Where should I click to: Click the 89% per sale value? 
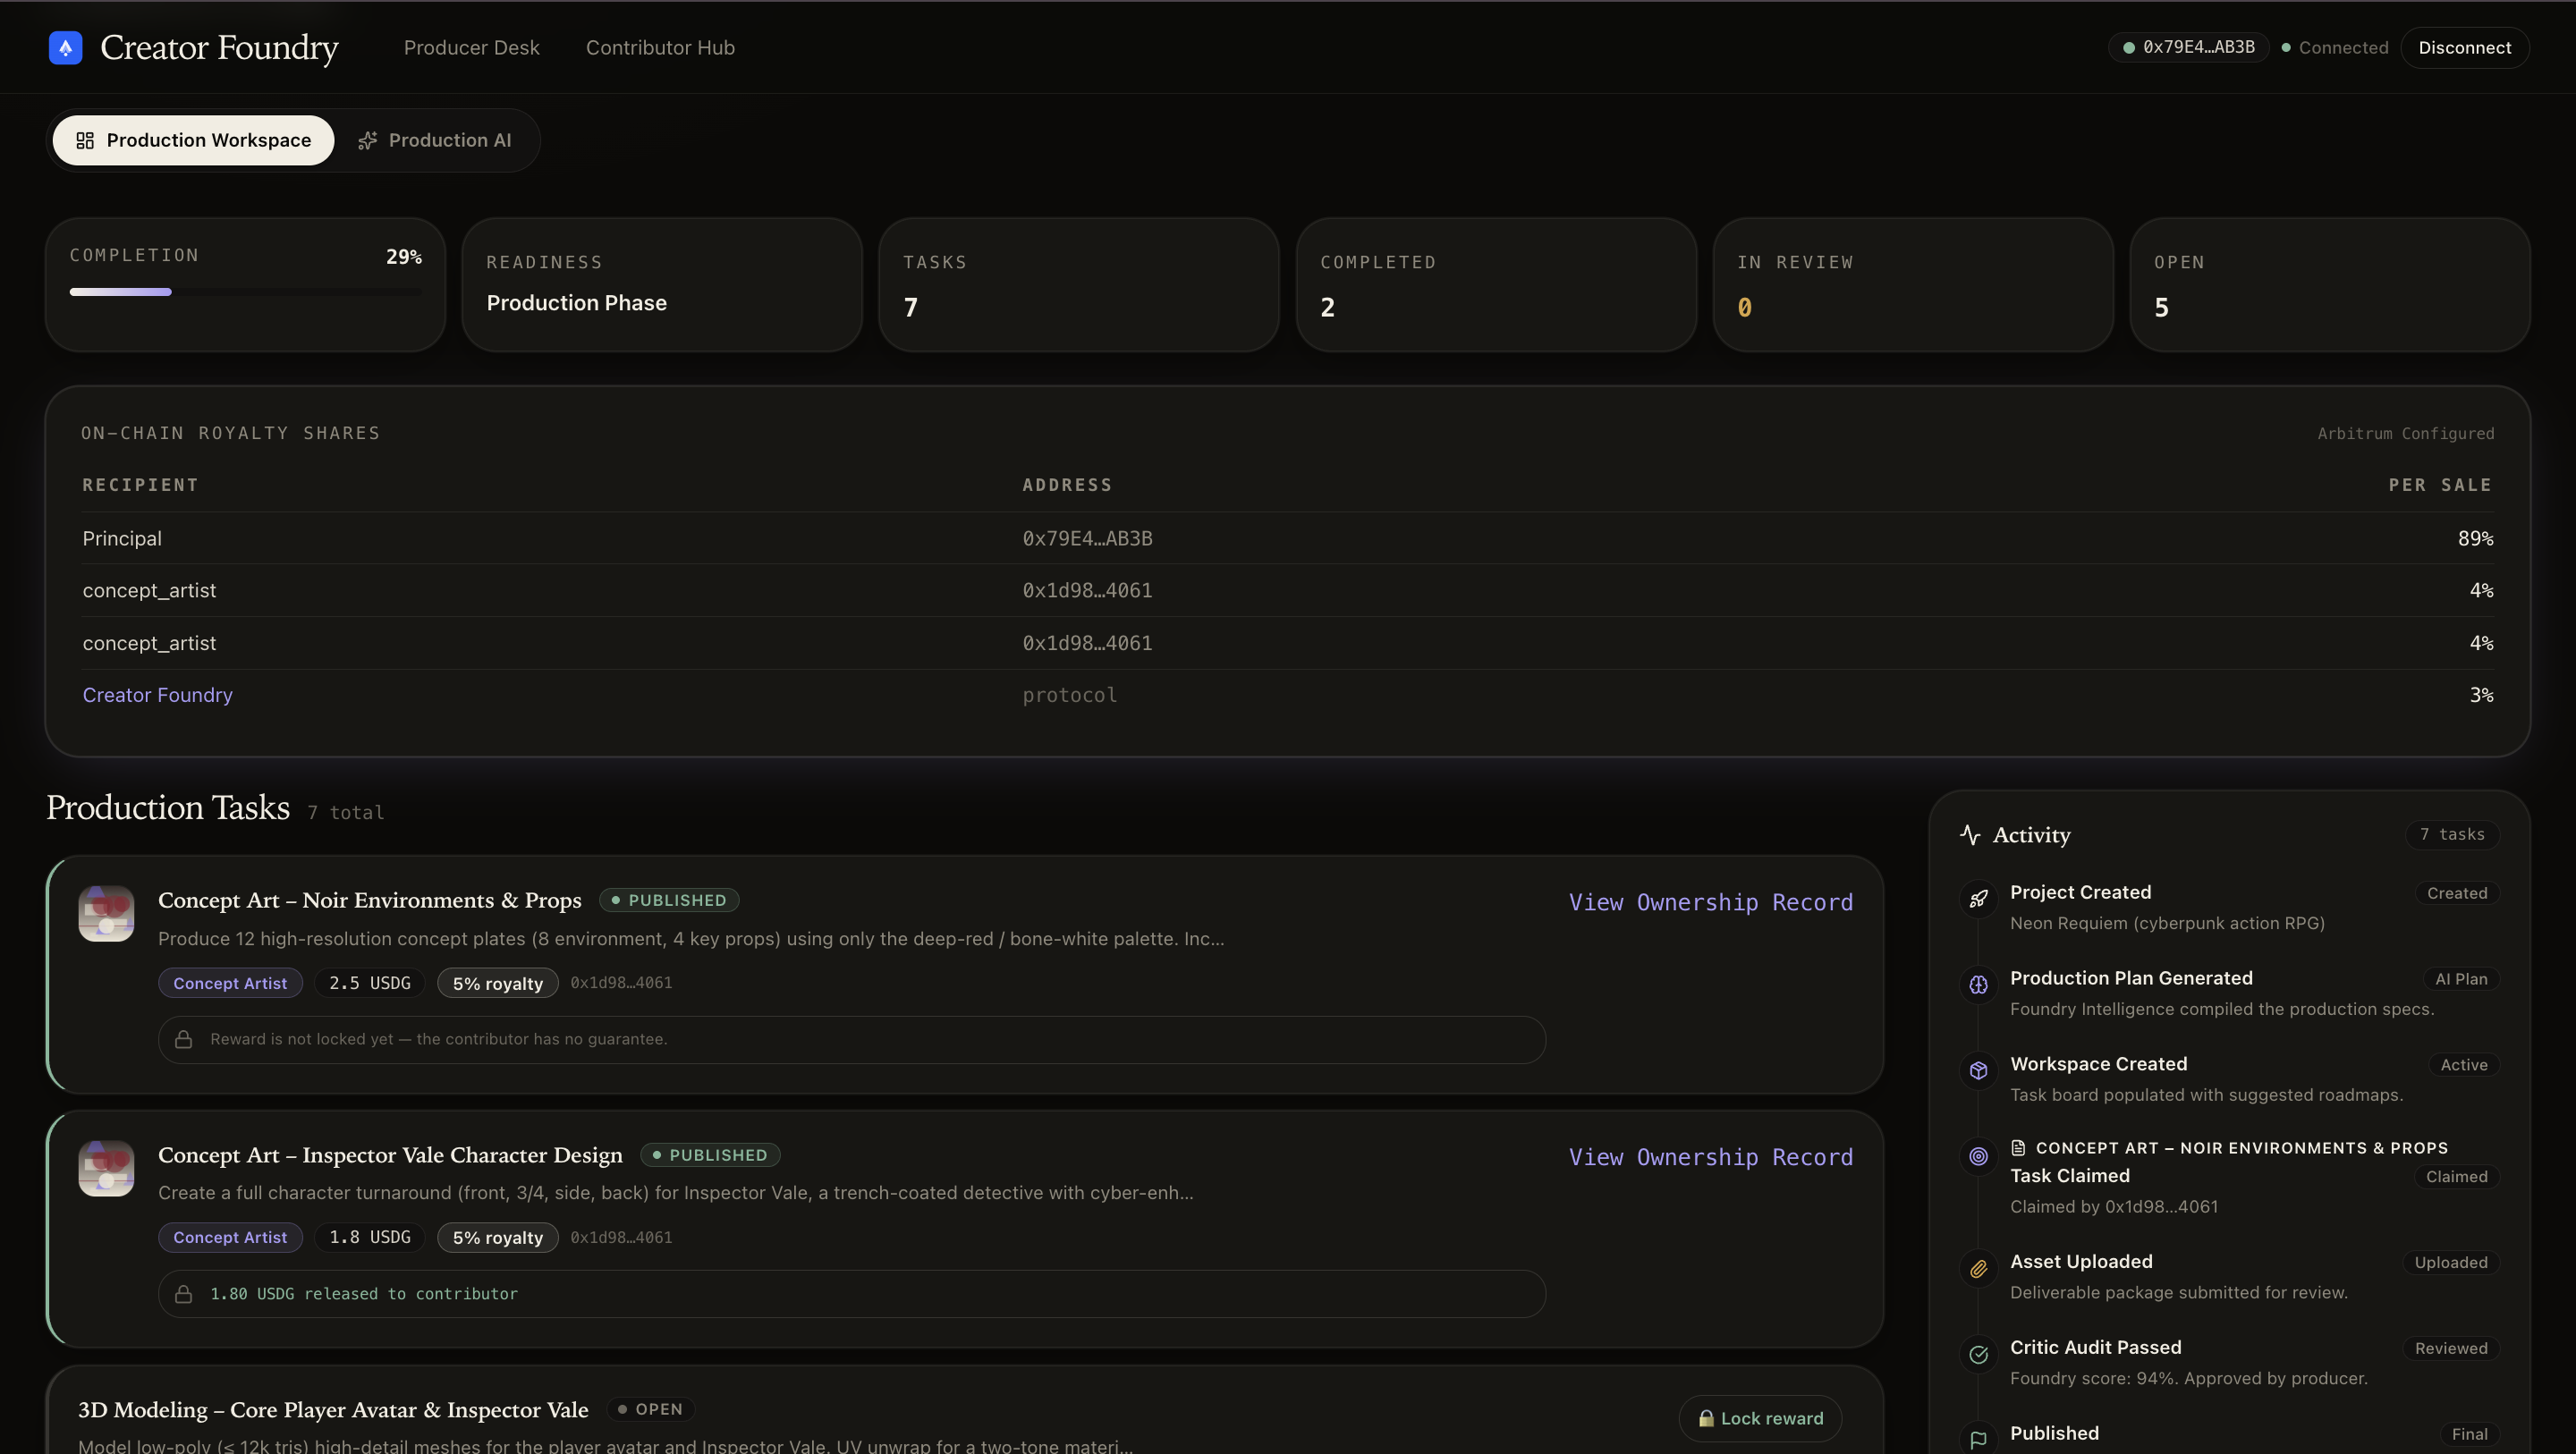[x=2475, y=538]
